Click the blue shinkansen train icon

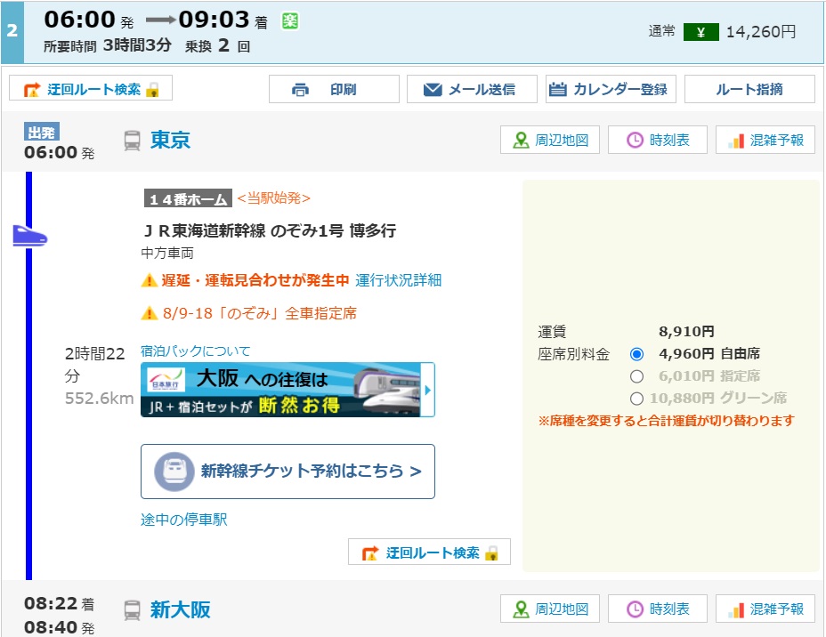coord(30,236)
